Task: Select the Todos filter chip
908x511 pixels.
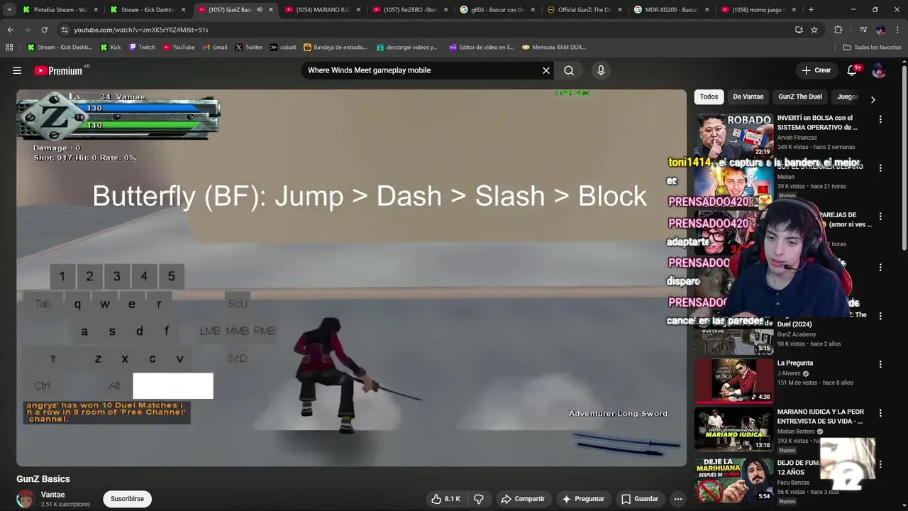Action: (x=709, y=97)
